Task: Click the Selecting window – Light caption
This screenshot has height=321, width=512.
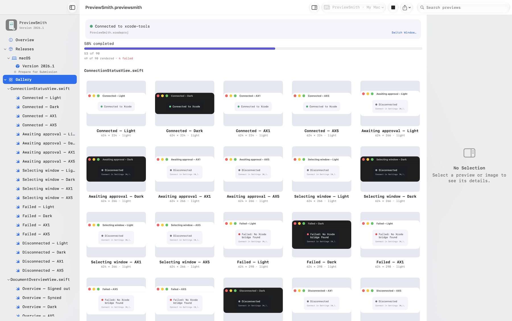Action: (321, 197)
